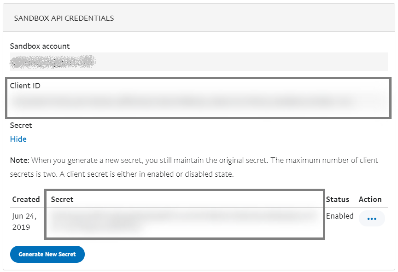Image resolution: width=398 pixels, height=272 pixels.
Task: Click the Secret label above Hide
Action: click(21, 125)
